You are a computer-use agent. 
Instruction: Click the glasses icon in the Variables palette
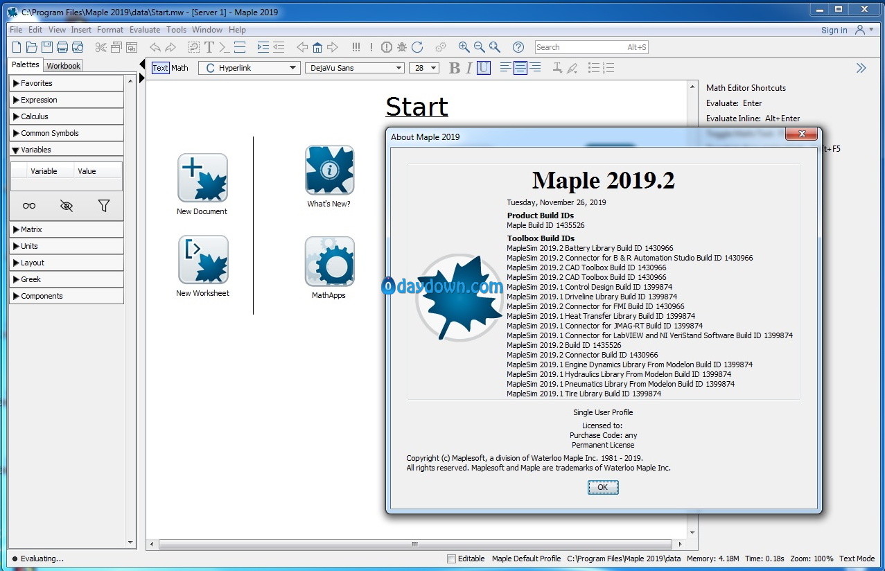point(29,206)
